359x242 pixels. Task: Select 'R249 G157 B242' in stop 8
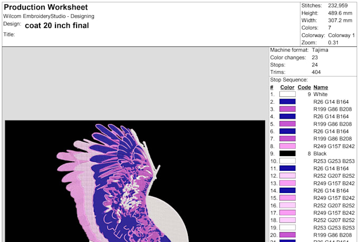pyautogui.click(x=334, y=146)
